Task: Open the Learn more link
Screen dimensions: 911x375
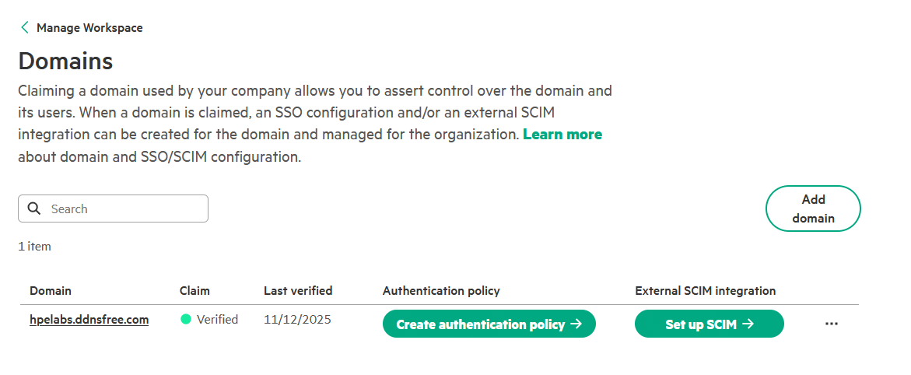Action: (562, 135)
